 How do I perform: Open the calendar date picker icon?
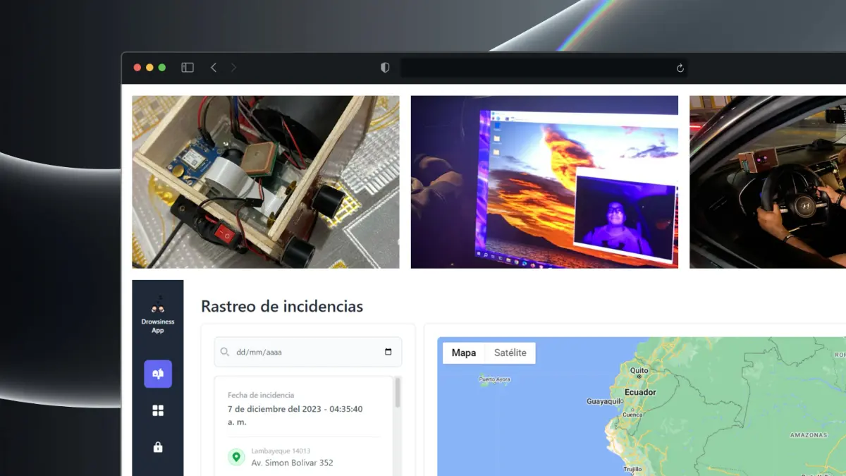point(388,352)
